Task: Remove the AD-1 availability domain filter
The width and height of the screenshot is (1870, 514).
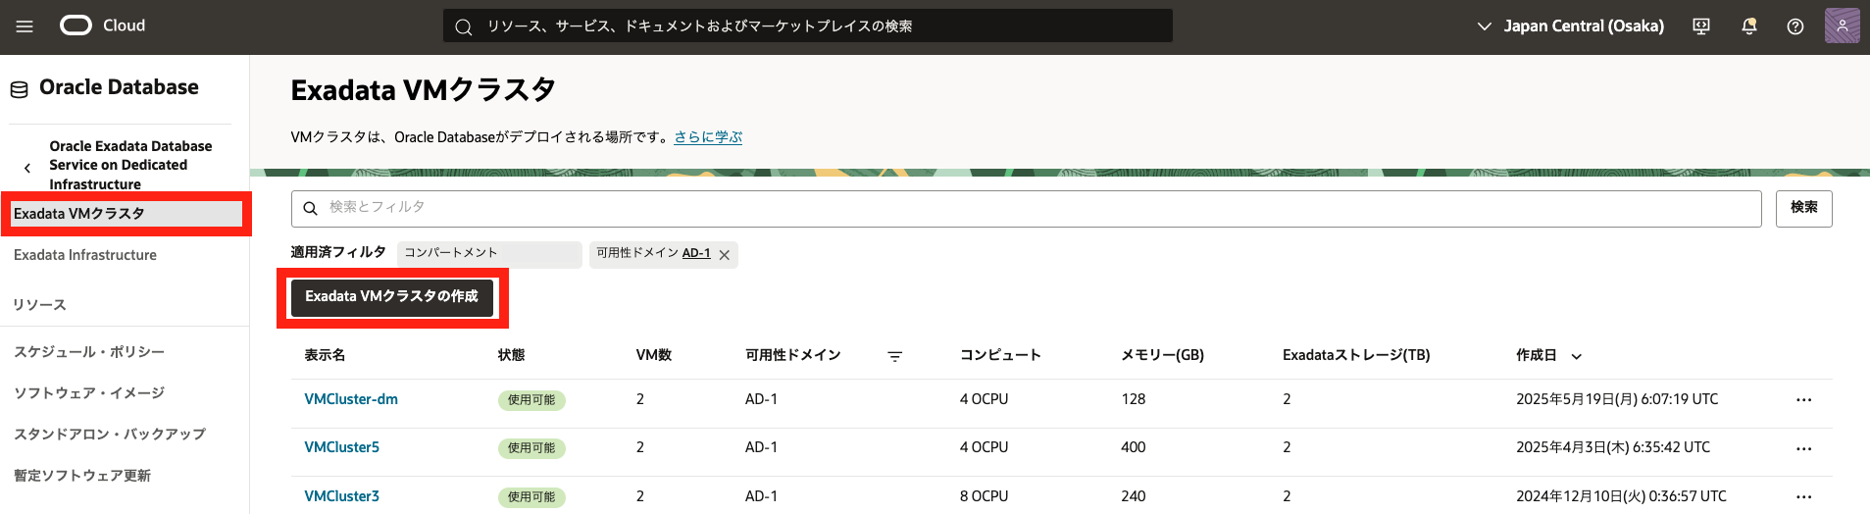Action: 725,255
